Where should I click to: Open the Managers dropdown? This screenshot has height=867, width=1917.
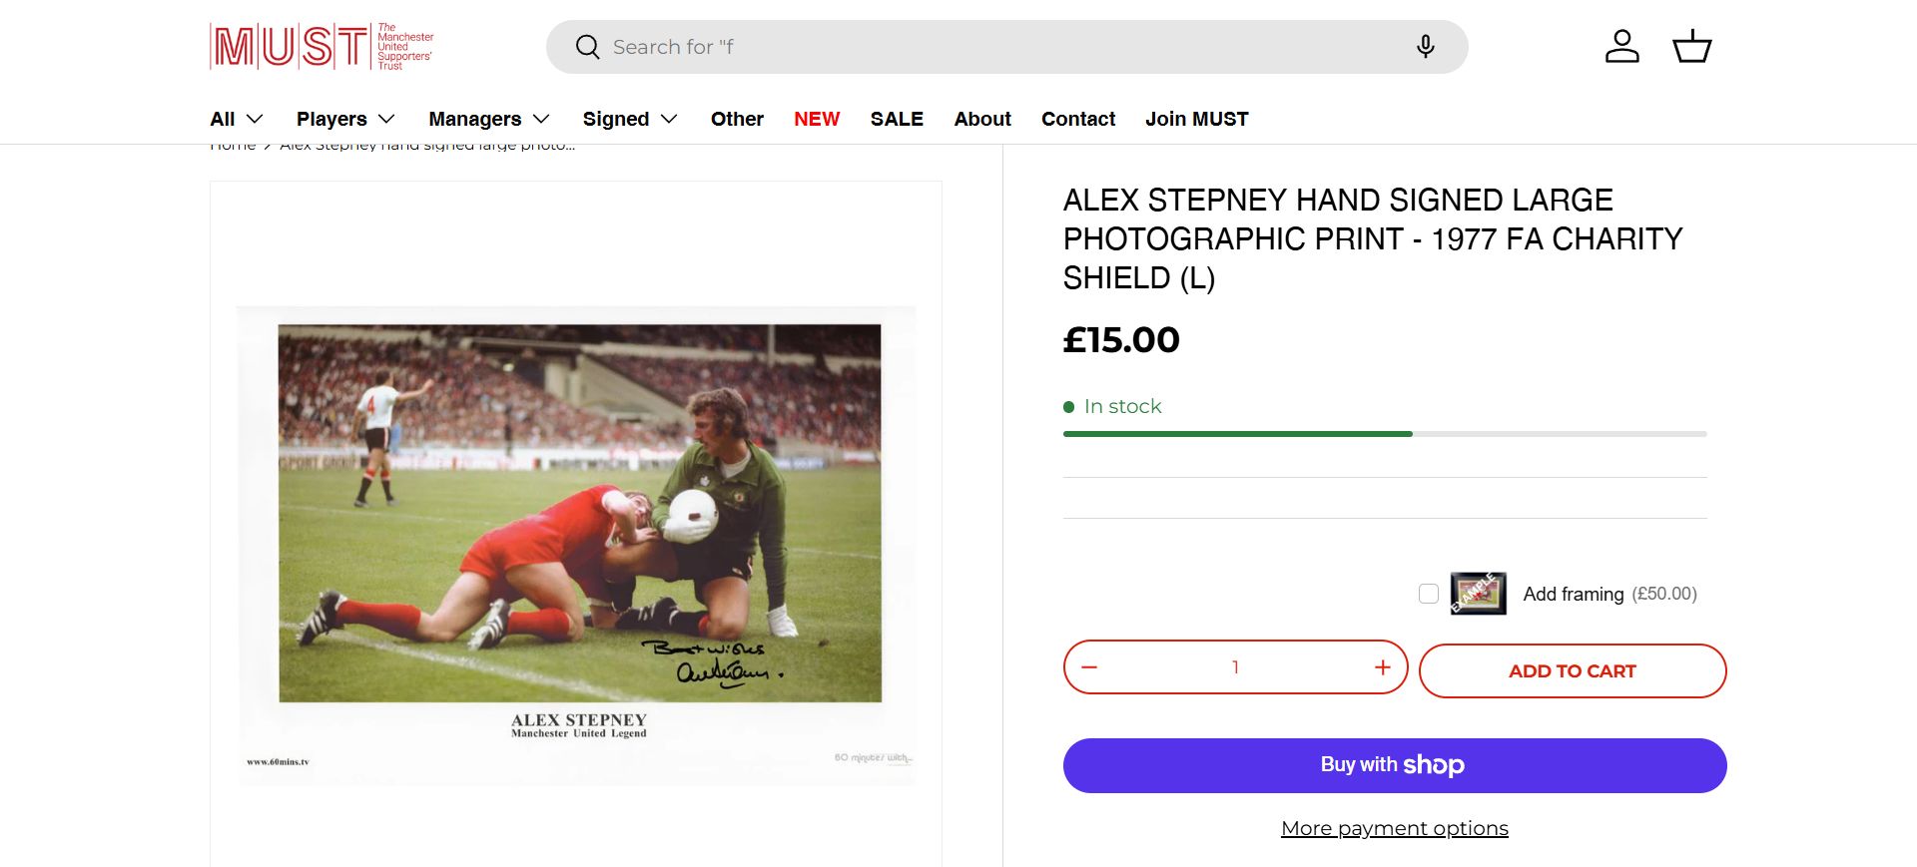(489, 119)
